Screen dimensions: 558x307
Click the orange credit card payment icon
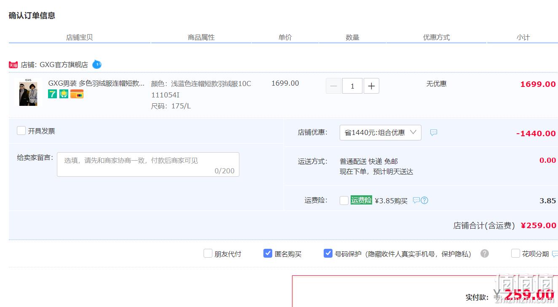[x=77, y=94]
